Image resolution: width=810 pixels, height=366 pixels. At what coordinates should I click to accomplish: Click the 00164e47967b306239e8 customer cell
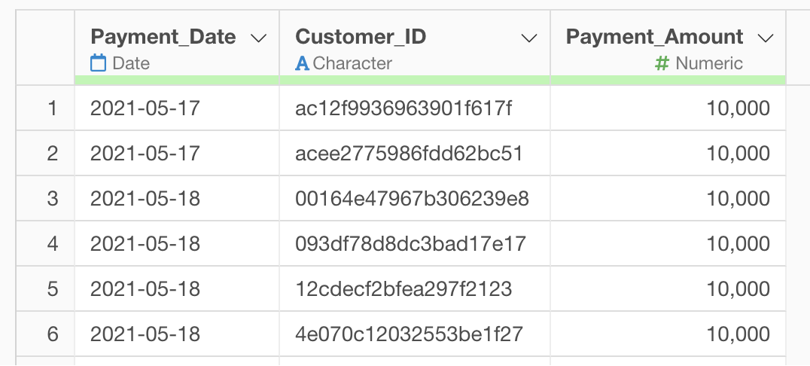412,199
